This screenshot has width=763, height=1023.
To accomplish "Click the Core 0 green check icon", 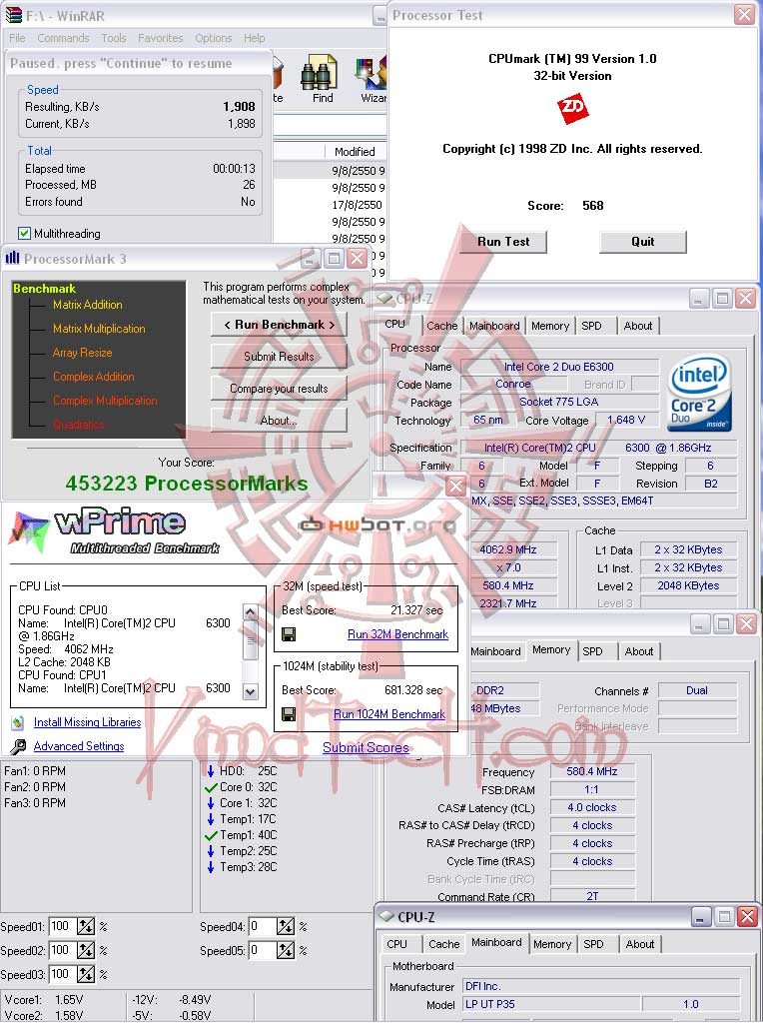I will (211, 787).
